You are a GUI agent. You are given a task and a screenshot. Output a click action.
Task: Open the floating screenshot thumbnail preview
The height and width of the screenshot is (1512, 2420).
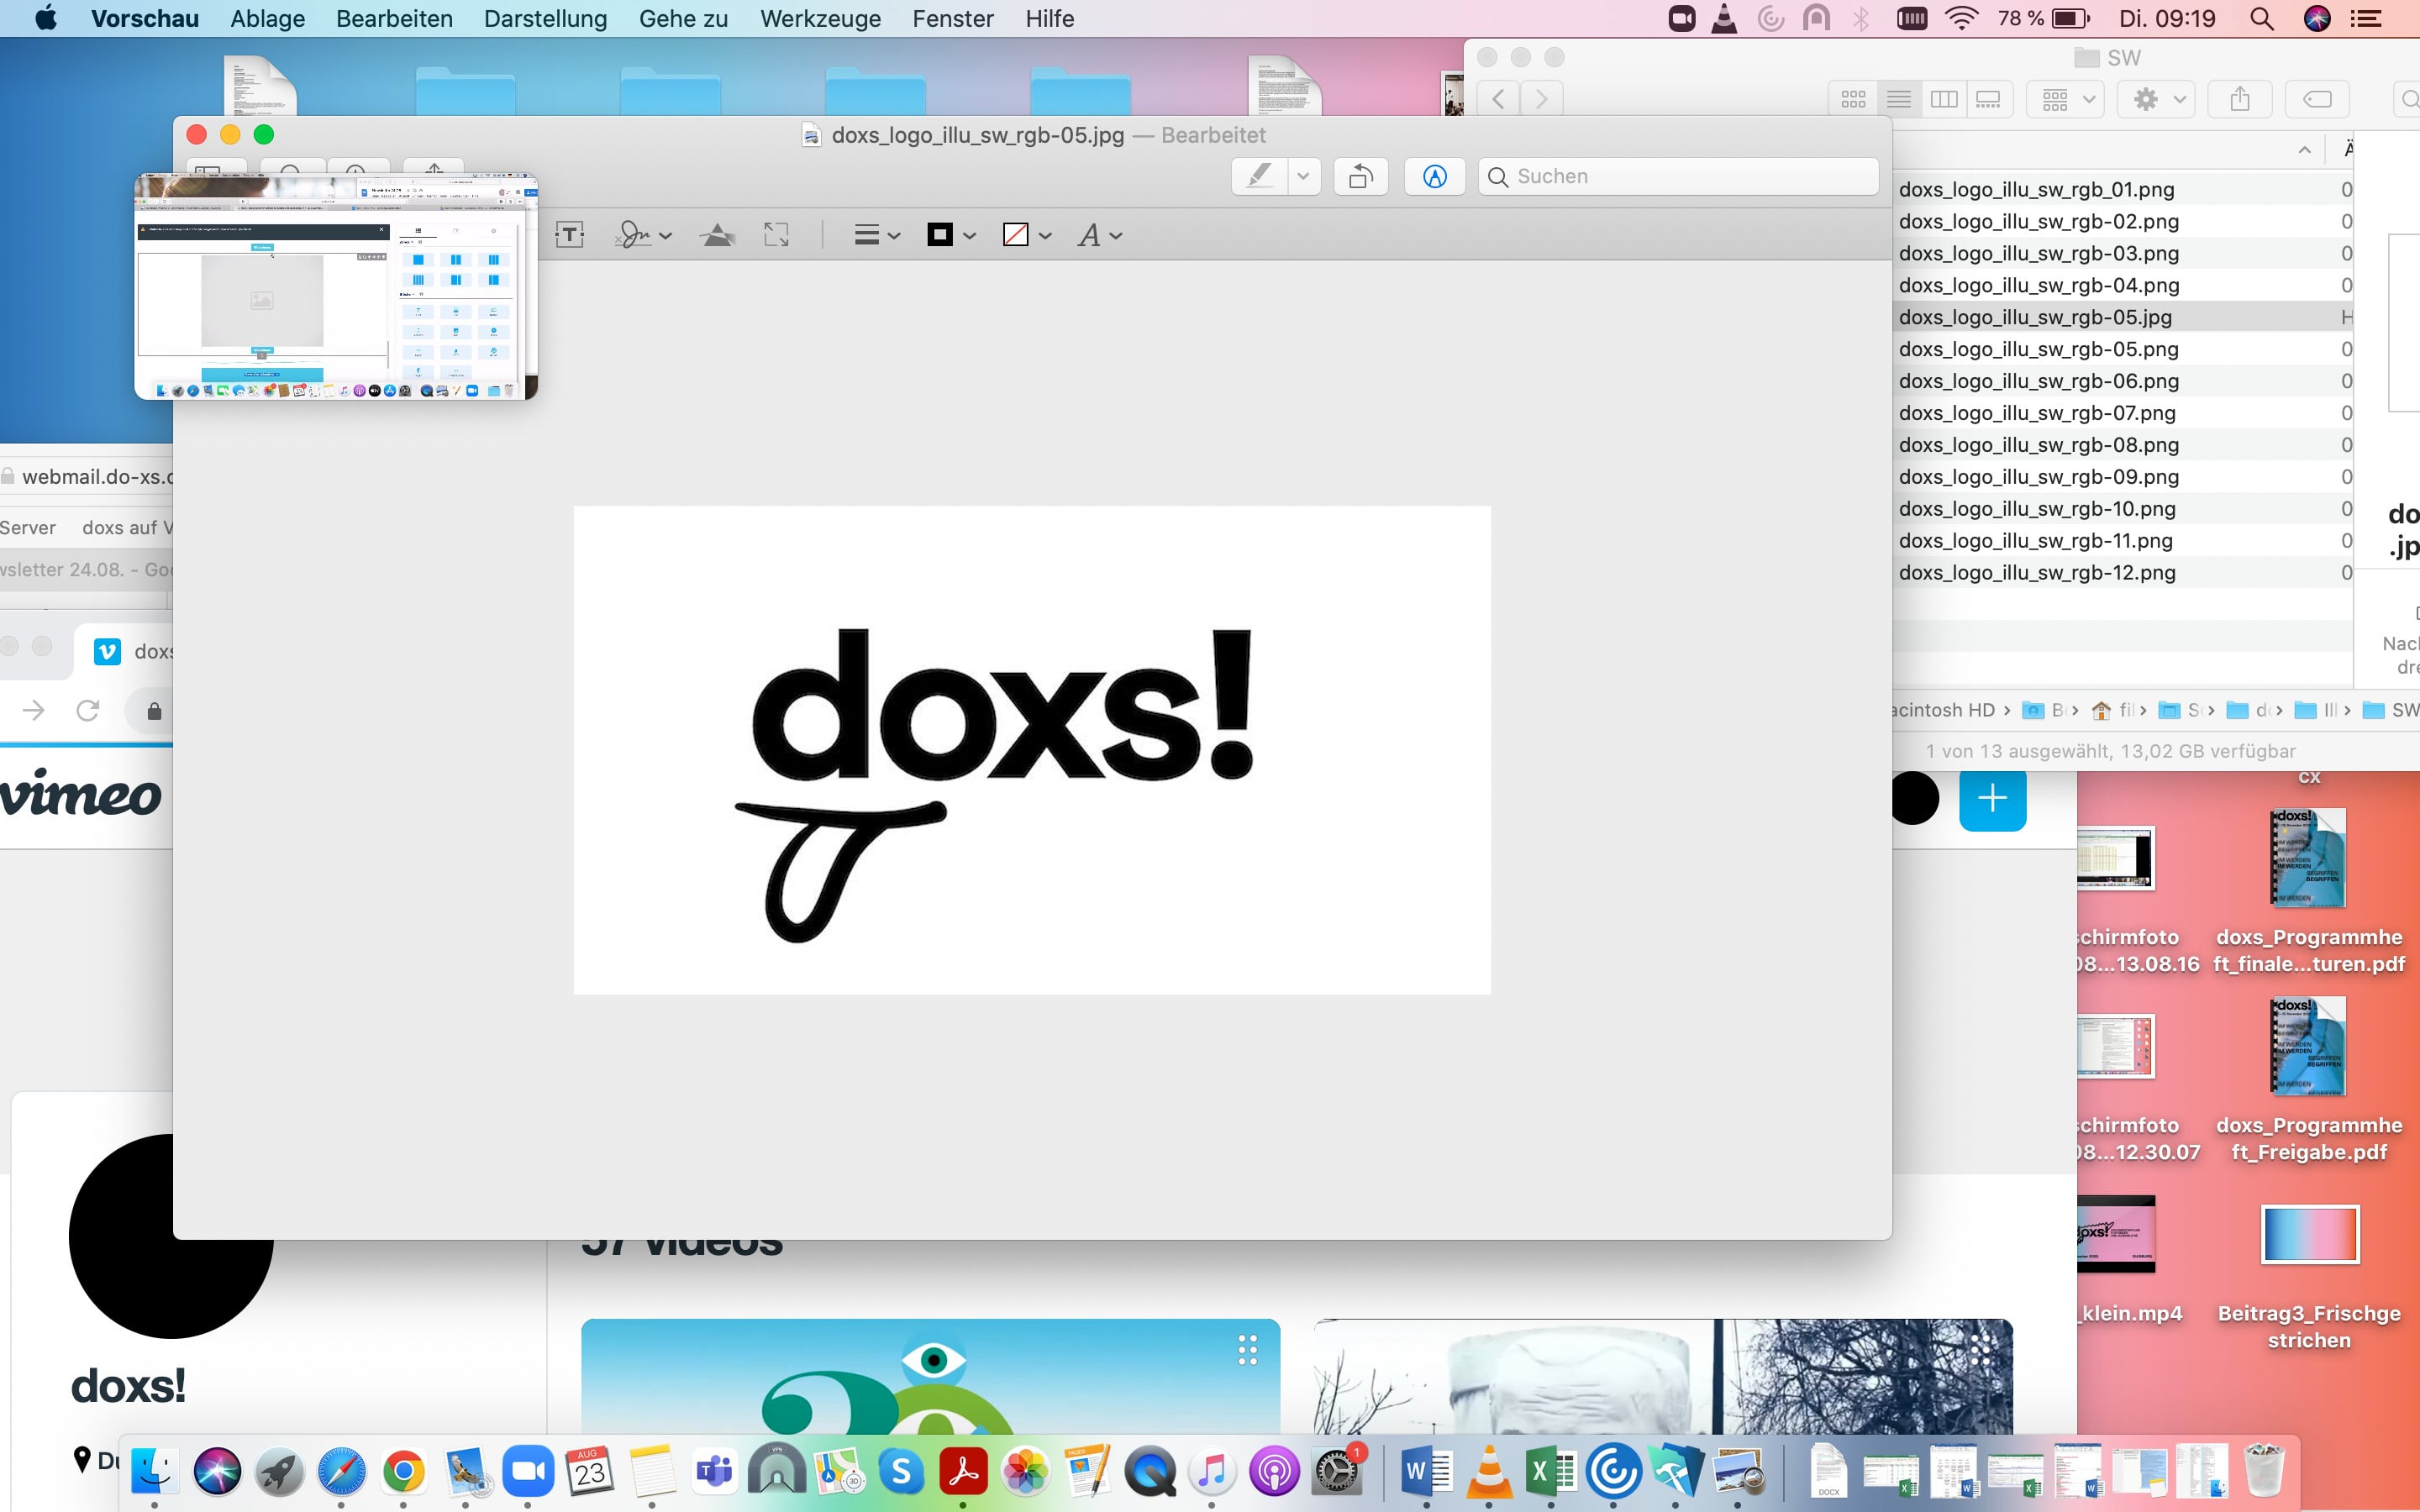click(336, 287)
